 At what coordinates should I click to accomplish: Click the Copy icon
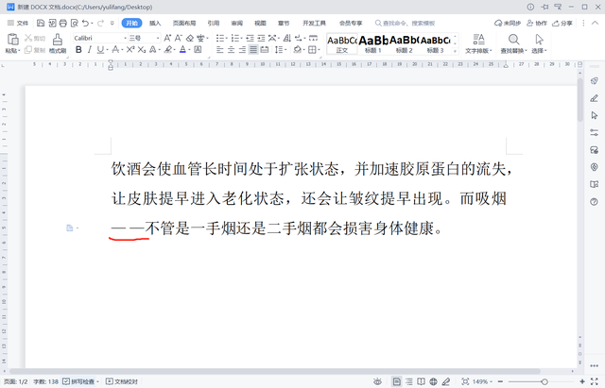click(28, 50)
